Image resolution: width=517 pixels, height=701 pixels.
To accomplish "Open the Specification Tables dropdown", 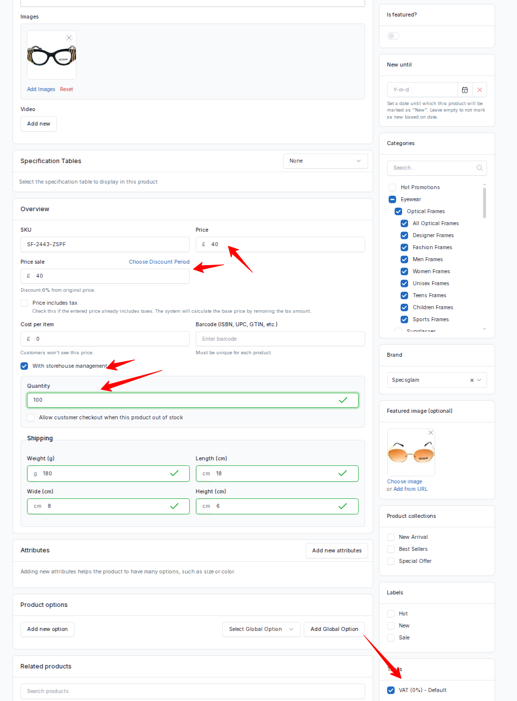I will pyautogui.click(x=325, y=161).
